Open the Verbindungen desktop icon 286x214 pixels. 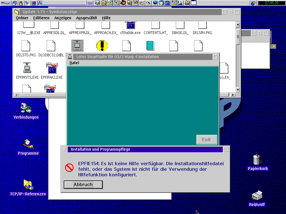click(x=26, y=107)
